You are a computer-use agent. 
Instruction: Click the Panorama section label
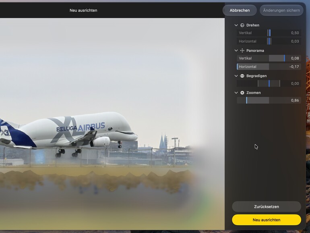coord(255,50)
